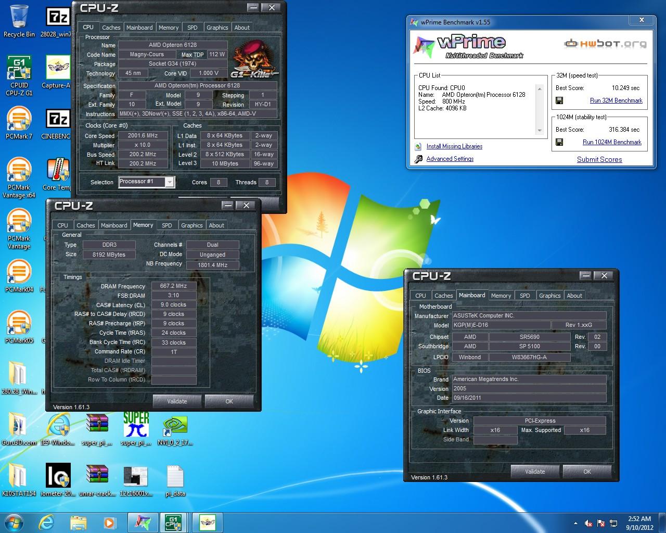Open Advanced Settings in wPrime
666x533 pixels.
coord(450,159)
